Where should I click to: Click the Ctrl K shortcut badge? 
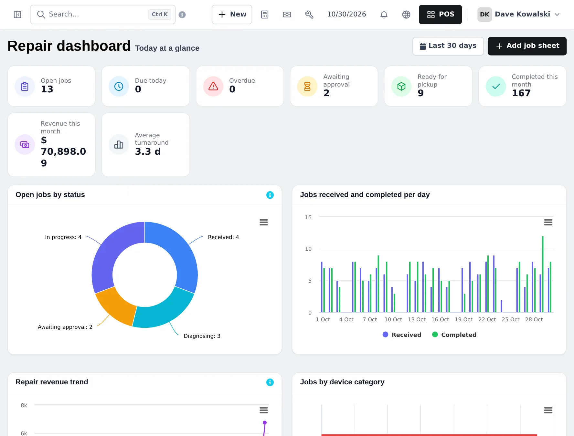[160, 14]
